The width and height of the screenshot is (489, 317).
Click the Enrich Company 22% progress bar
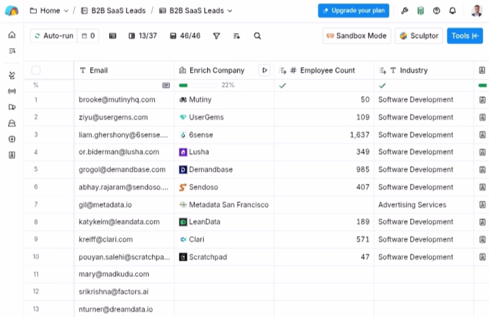tap(197, 85)
